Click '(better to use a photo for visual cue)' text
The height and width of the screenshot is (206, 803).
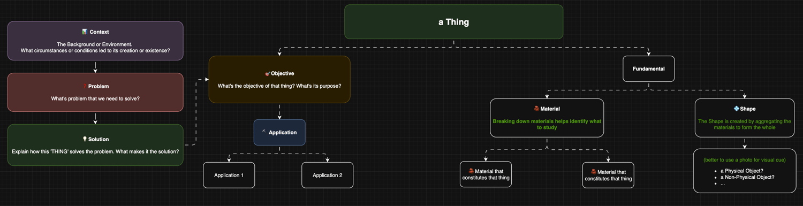pyautogui.click(x=745, y=160)
